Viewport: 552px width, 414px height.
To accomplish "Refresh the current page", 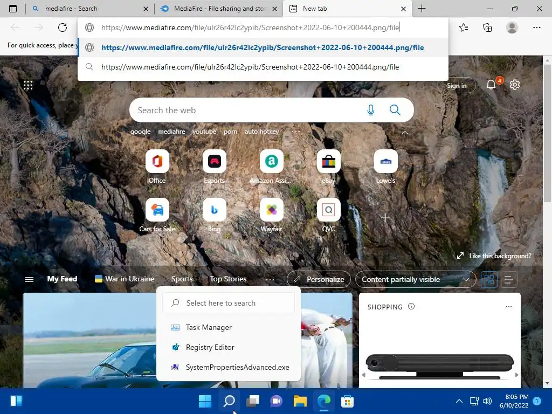I will pyautogui.click(x=63, y=27).
